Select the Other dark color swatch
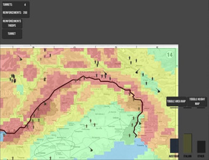The width and height of the screenshot is (209, 160). (x=201, y=147)
